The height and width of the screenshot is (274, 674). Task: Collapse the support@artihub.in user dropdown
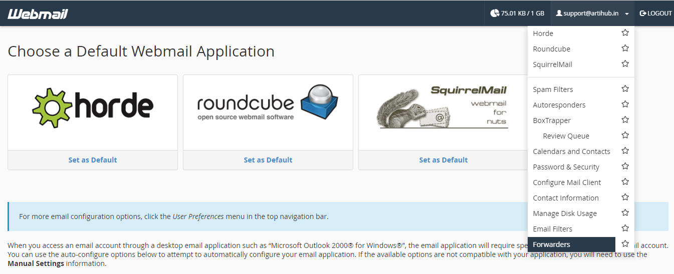pos(592,13)
